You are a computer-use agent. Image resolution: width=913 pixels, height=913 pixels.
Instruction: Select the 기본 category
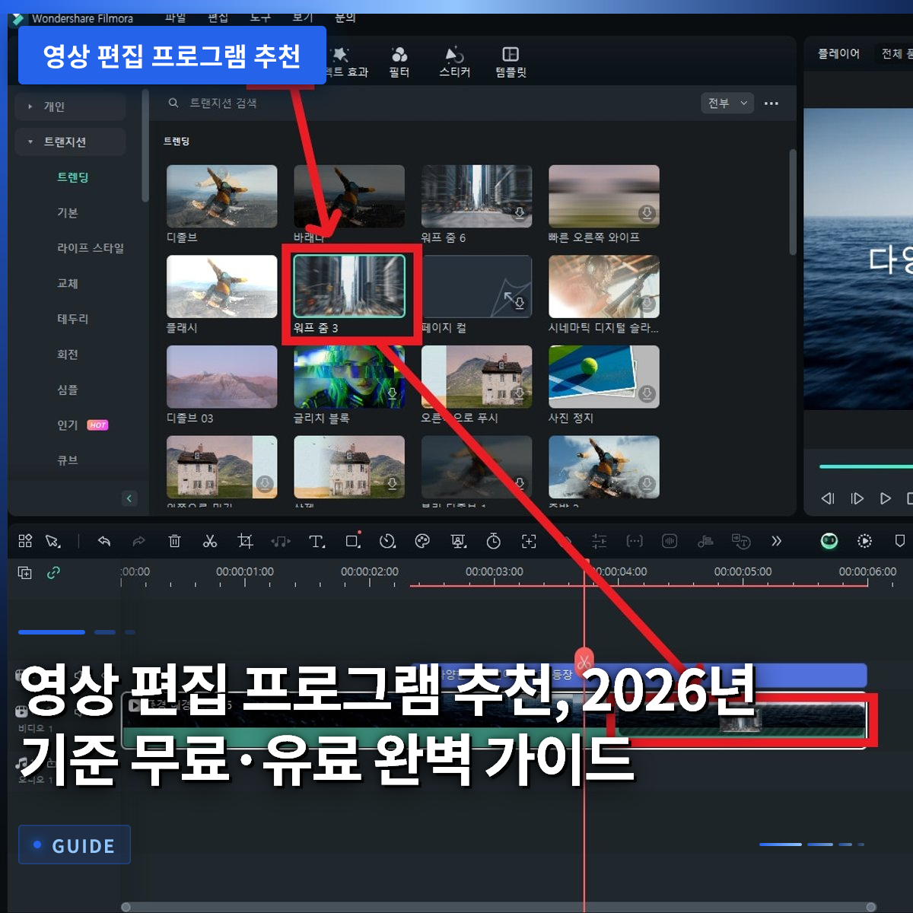(68, 212)
